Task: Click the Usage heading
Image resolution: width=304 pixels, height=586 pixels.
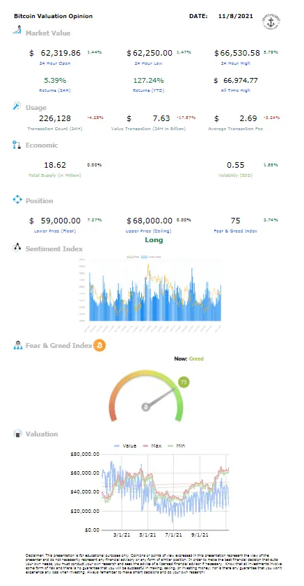Action: click(x=36, y=108)
